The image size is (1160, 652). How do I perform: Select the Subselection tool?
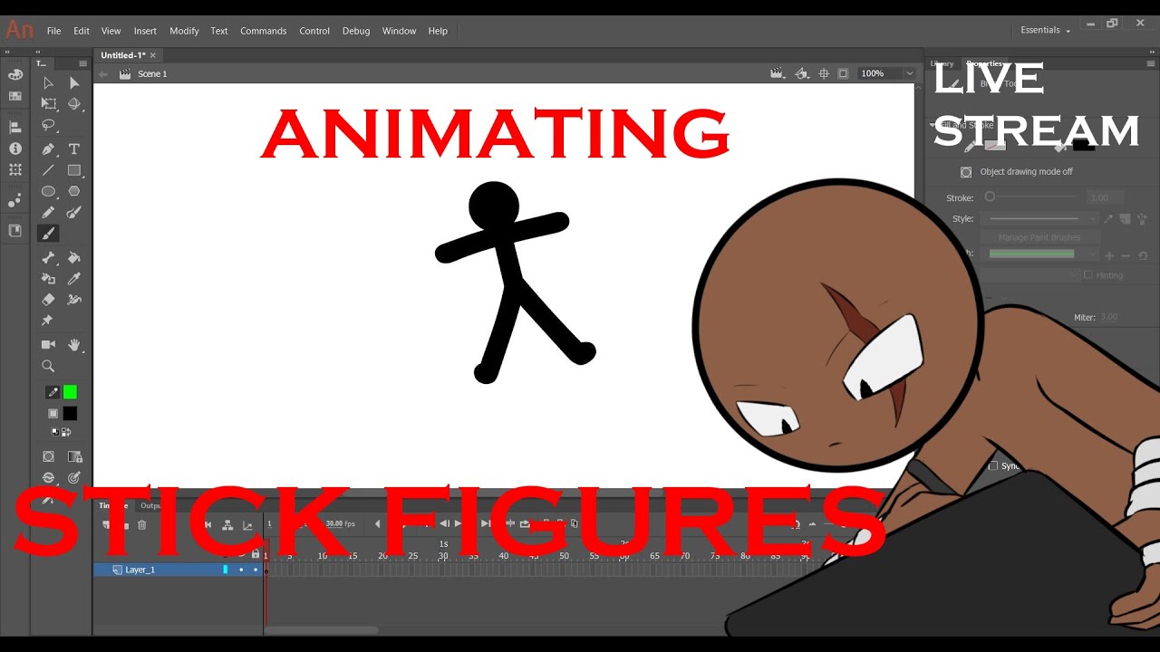[x=74, y=82]
